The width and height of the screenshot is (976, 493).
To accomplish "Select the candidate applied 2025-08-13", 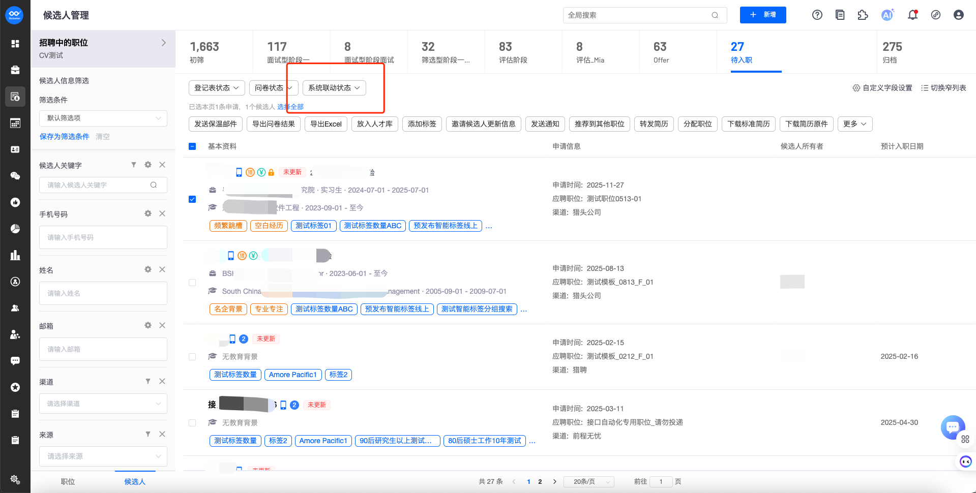I will [192, 283].
